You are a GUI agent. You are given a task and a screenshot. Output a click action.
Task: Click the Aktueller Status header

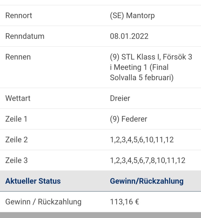(33, 181)
